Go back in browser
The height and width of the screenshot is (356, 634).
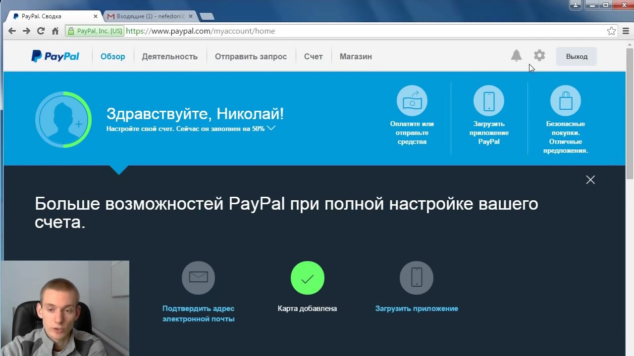coord(12,31)
